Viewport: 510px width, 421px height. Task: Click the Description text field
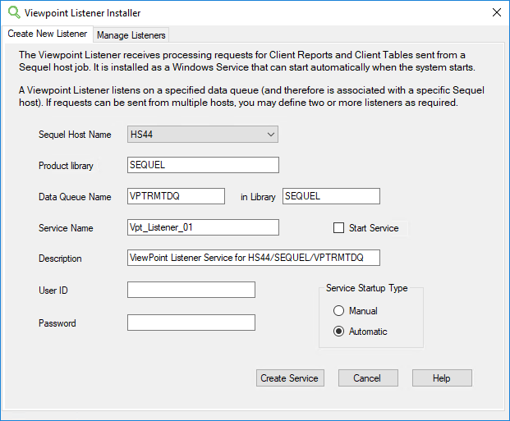253,259
